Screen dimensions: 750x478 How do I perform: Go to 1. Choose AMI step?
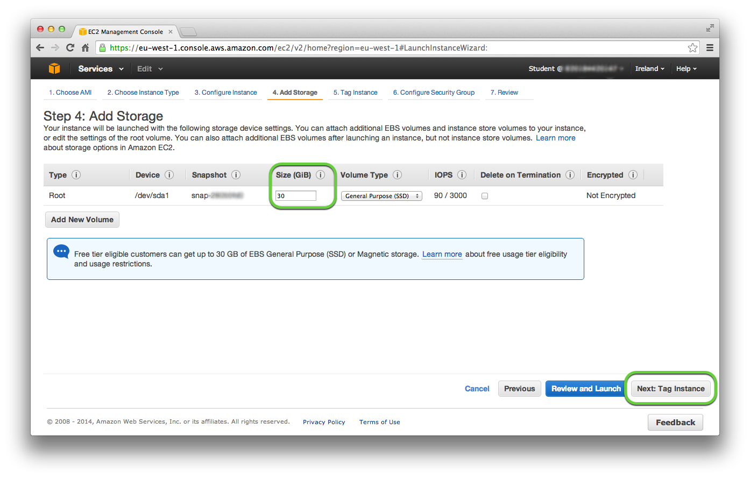70,93
